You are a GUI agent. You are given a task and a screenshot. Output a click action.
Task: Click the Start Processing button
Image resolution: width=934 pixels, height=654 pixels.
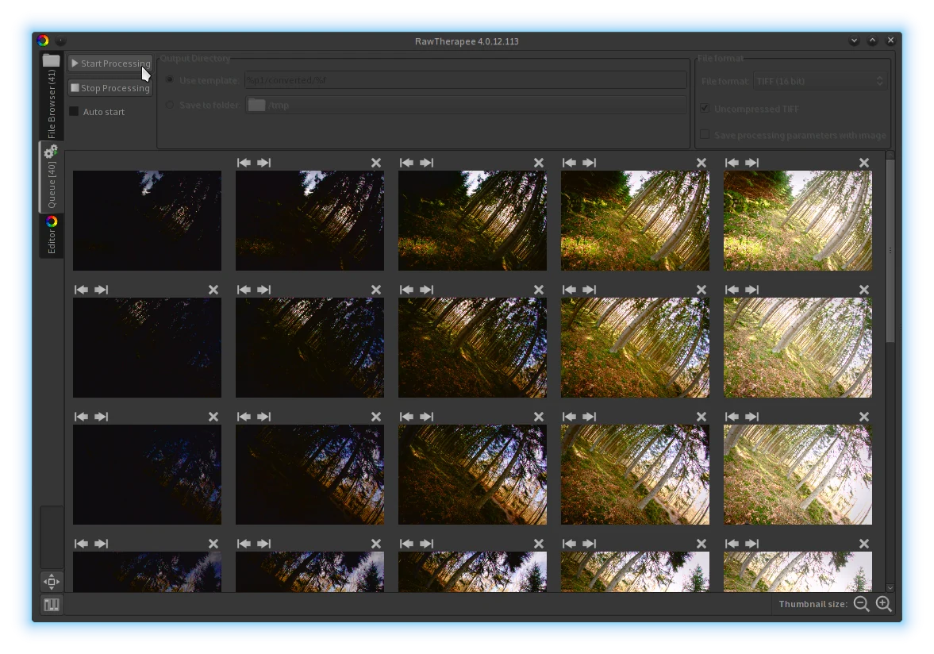point(110,63)
